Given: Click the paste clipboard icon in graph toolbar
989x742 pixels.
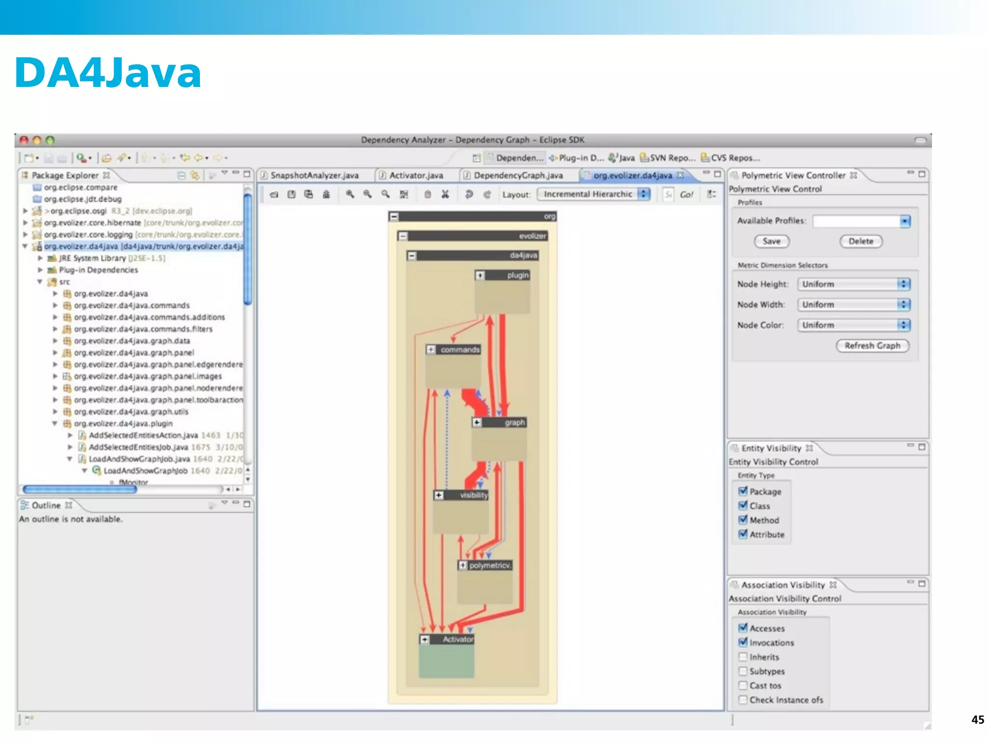Looking at the screenshot, I should pos(427,194).
